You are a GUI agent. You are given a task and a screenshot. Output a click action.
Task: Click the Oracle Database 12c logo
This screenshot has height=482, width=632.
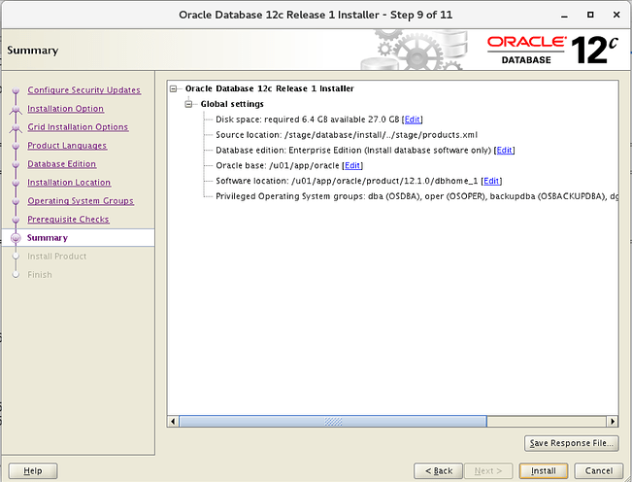pyautogui.click(x=552, y=51)
